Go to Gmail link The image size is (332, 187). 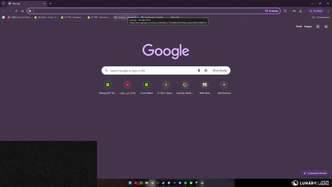(x=299, y=26)
